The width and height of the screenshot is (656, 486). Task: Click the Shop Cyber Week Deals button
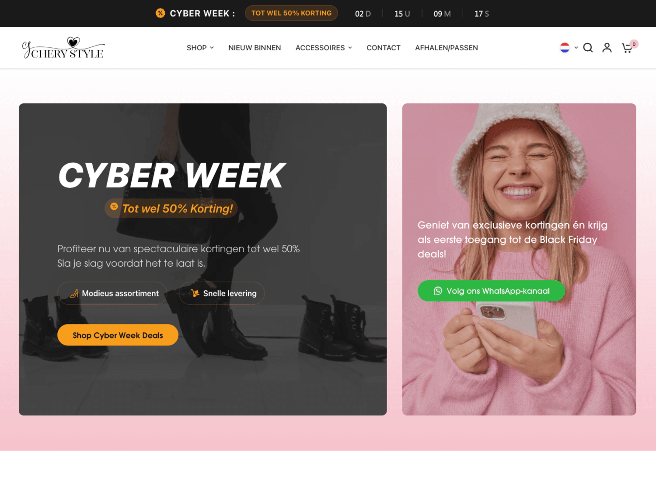click(118, 335)
